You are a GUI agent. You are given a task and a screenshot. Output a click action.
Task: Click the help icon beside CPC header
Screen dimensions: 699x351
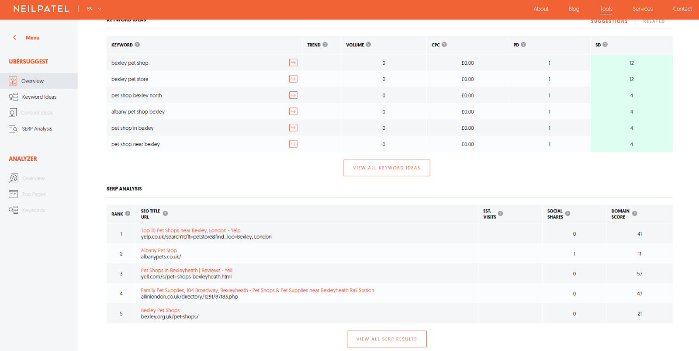click(444, 45)
